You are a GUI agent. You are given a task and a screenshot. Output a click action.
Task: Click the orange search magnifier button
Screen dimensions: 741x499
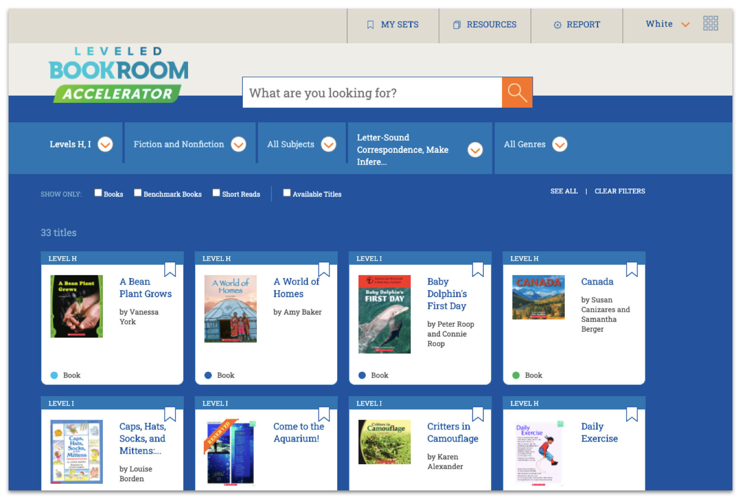click(517, 92)
